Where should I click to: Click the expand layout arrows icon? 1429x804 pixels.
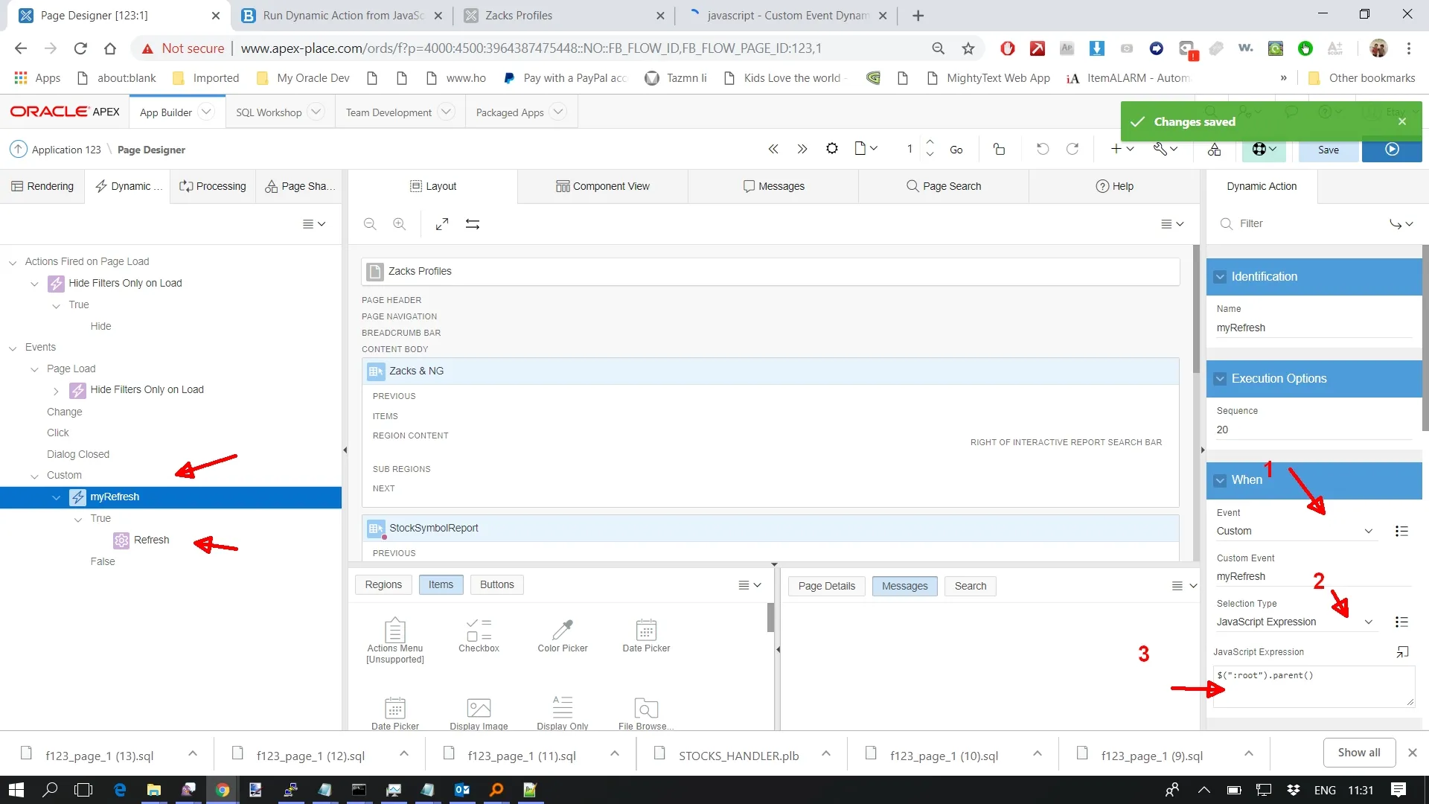coord(442,224)
